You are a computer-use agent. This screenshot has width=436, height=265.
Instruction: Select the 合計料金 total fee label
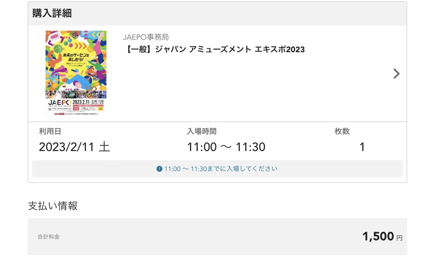[49, 237]
